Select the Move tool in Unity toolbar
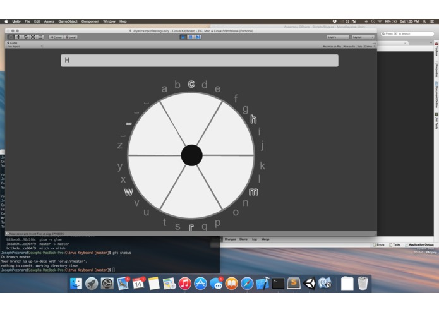The width and height of the screenshot is (439, 312). (x=18, y=37)
